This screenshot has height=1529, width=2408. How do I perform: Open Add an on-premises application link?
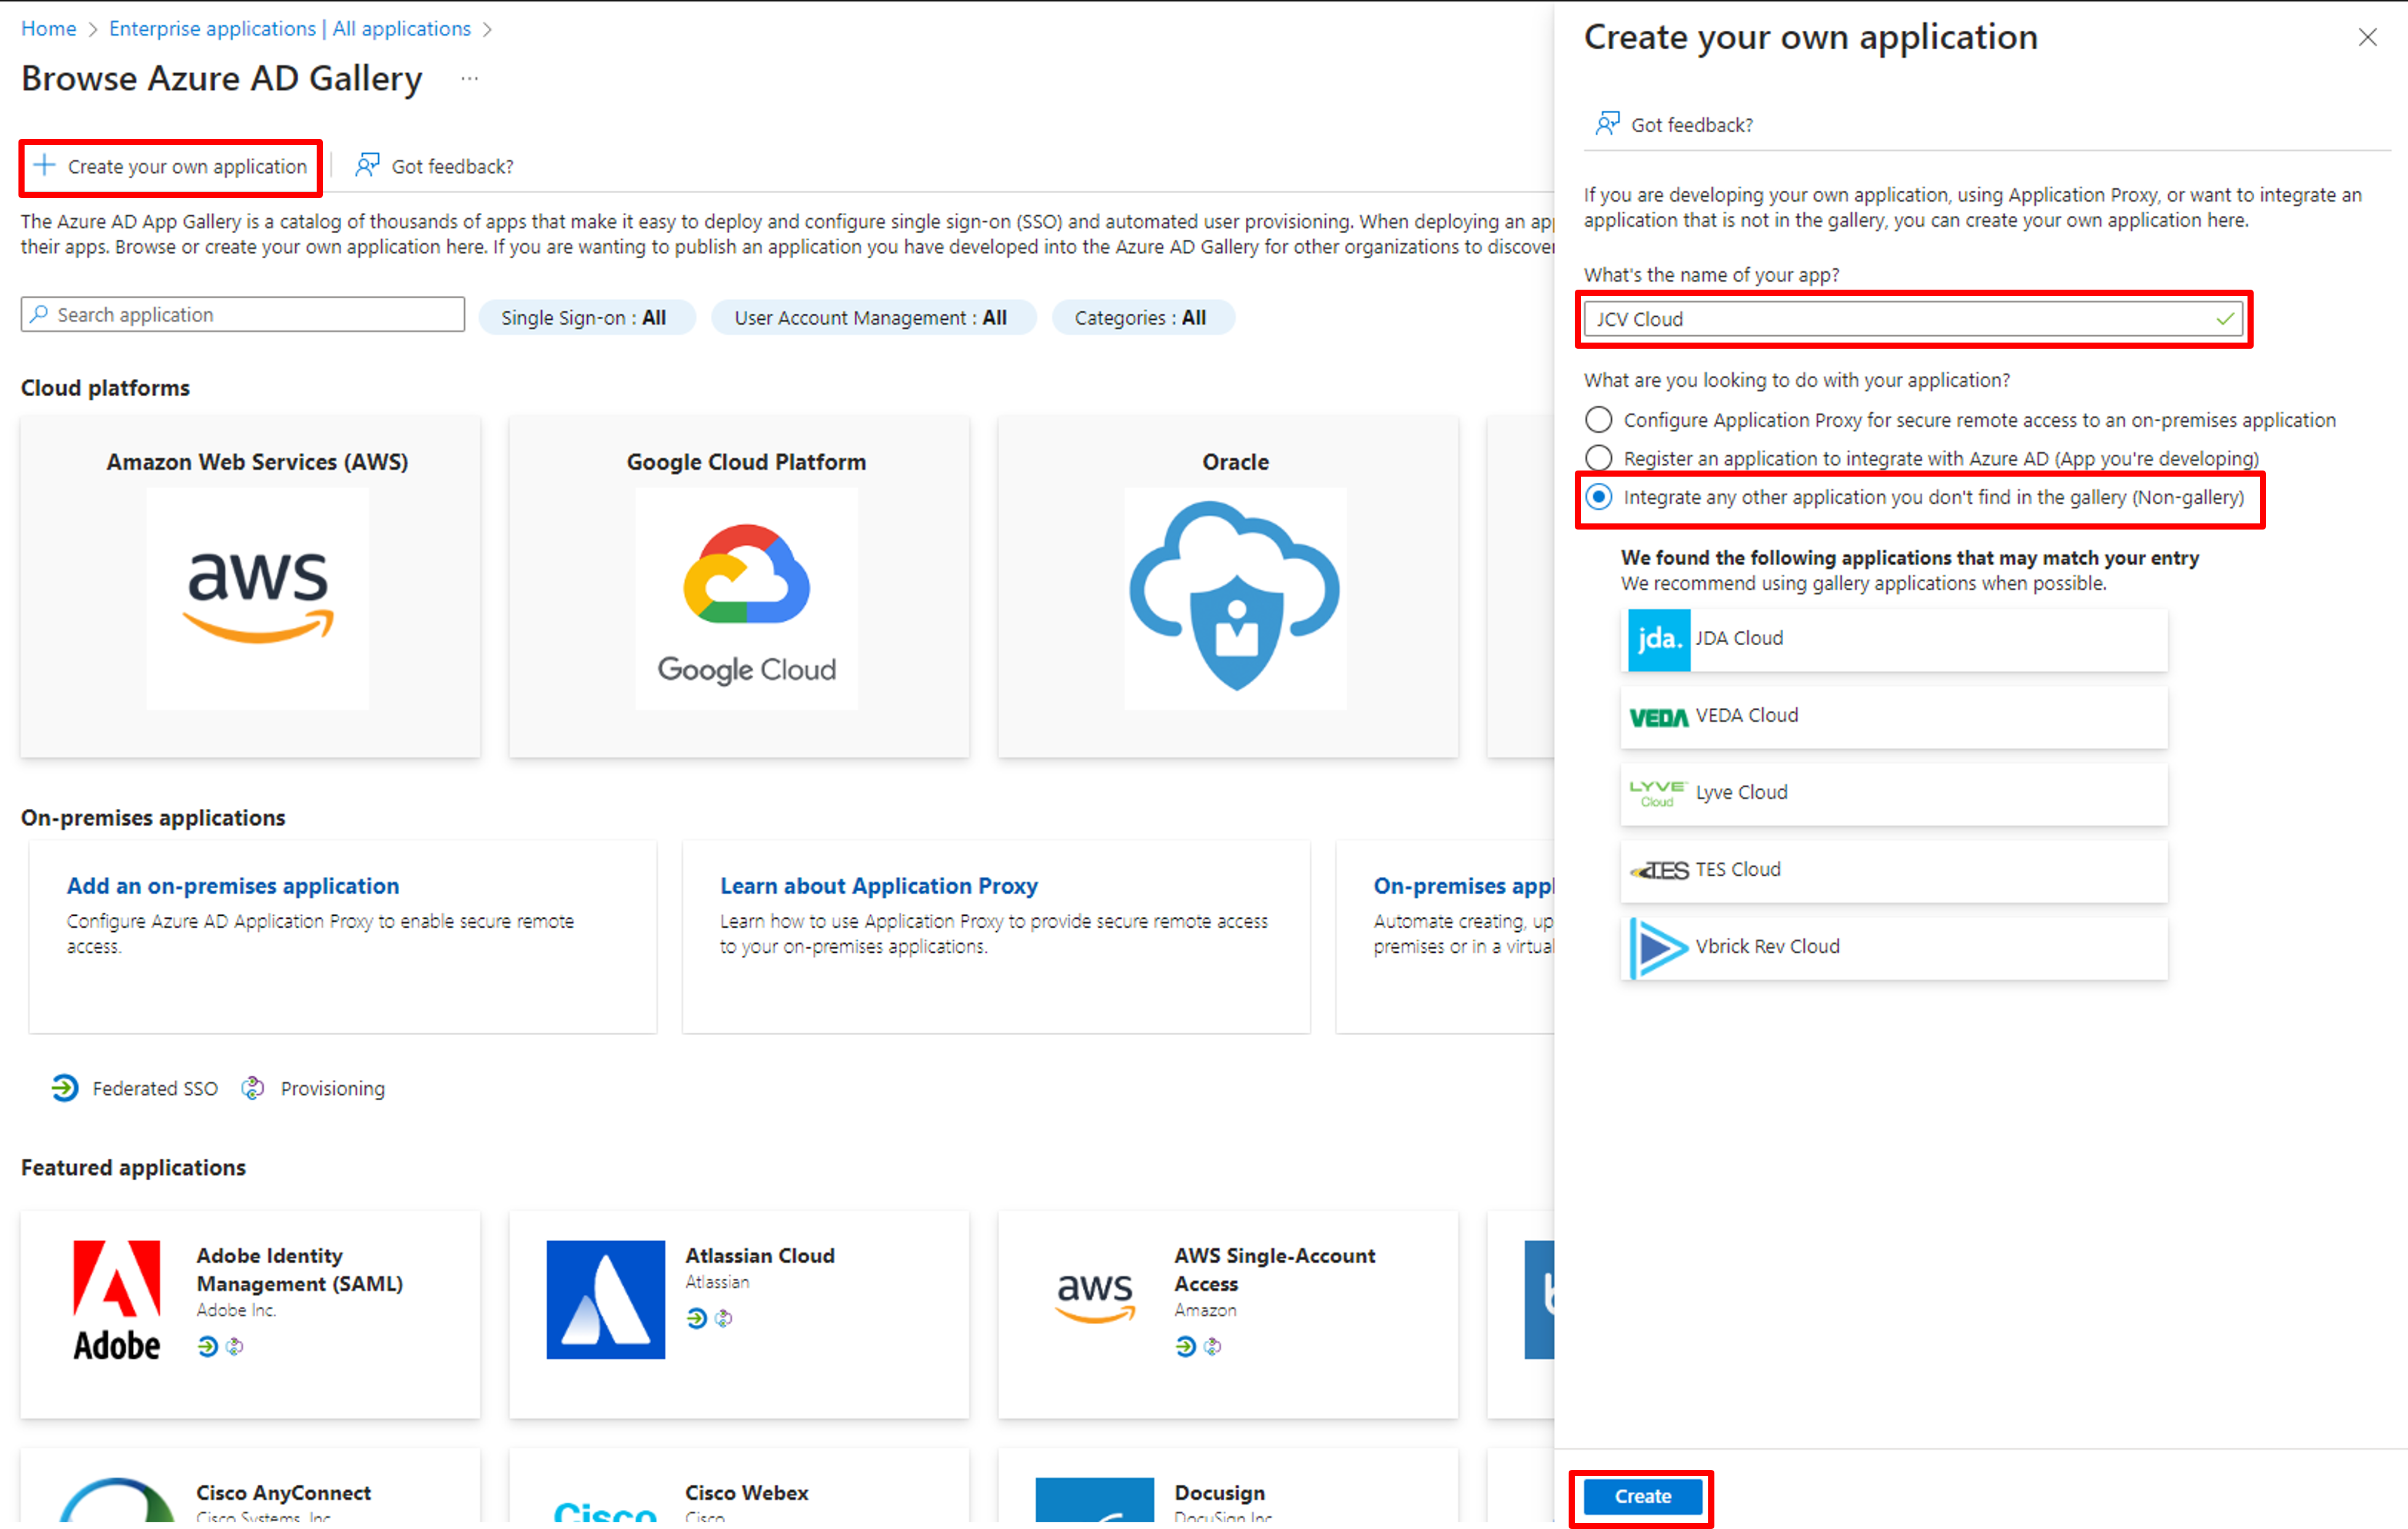pos(233,886)
